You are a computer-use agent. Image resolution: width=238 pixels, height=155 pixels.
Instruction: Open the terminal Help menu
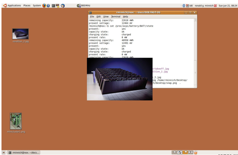(125, 17)
